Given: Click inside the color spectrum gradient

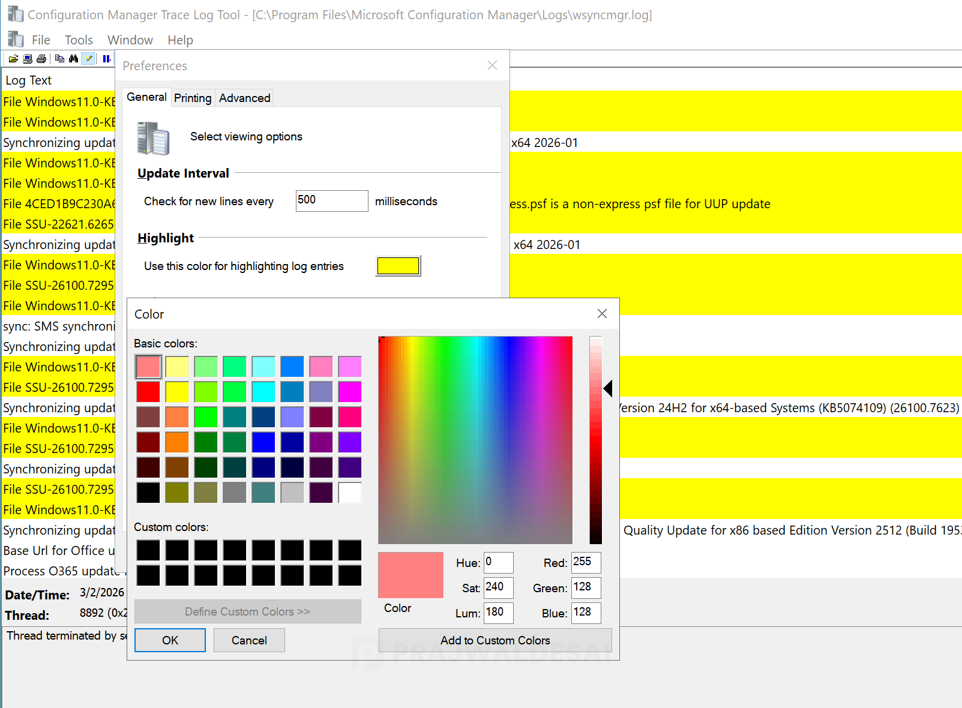Looking at the screenshot, I should [x=475, y=440].
